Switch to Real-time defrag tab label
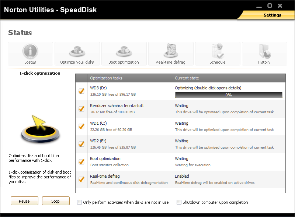295x217 pixels. point(170,62)
